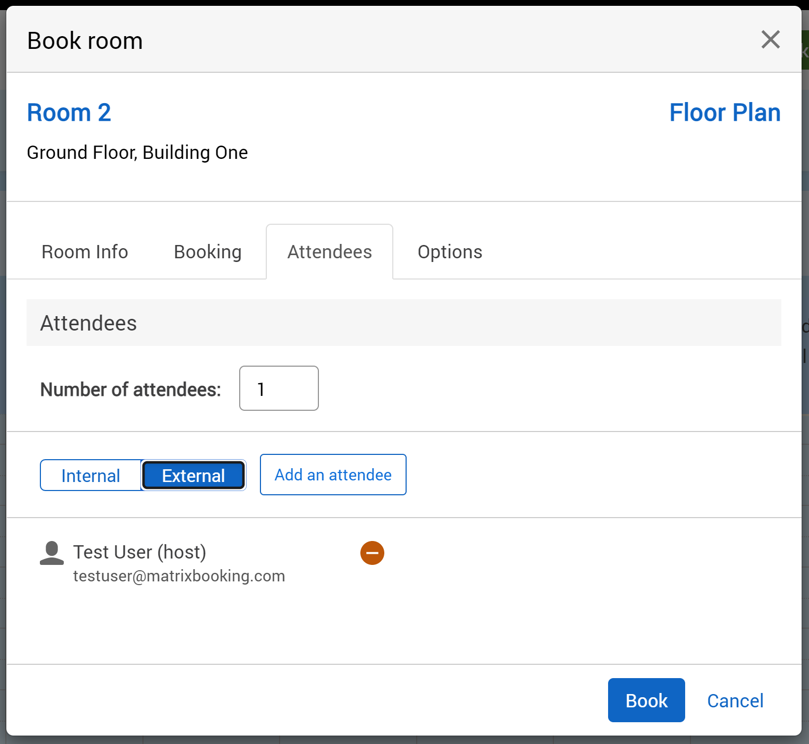Open the Room 2 link
This screenshot has height=744, width=809.
[69, 113]
